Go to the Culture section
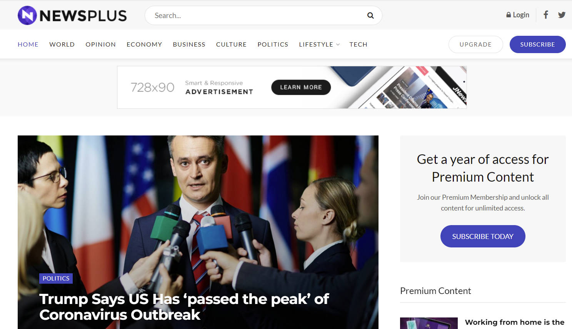572x329 pixels. 231,44
